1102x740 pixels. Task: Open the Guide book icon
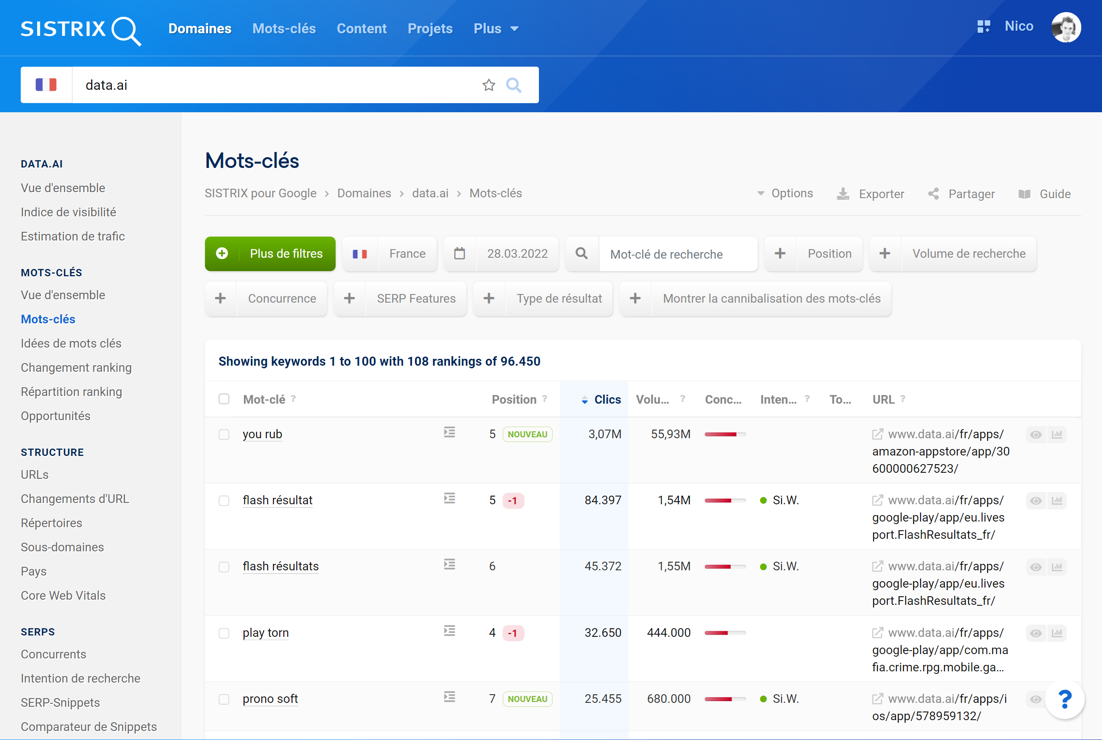point(1024,194)
